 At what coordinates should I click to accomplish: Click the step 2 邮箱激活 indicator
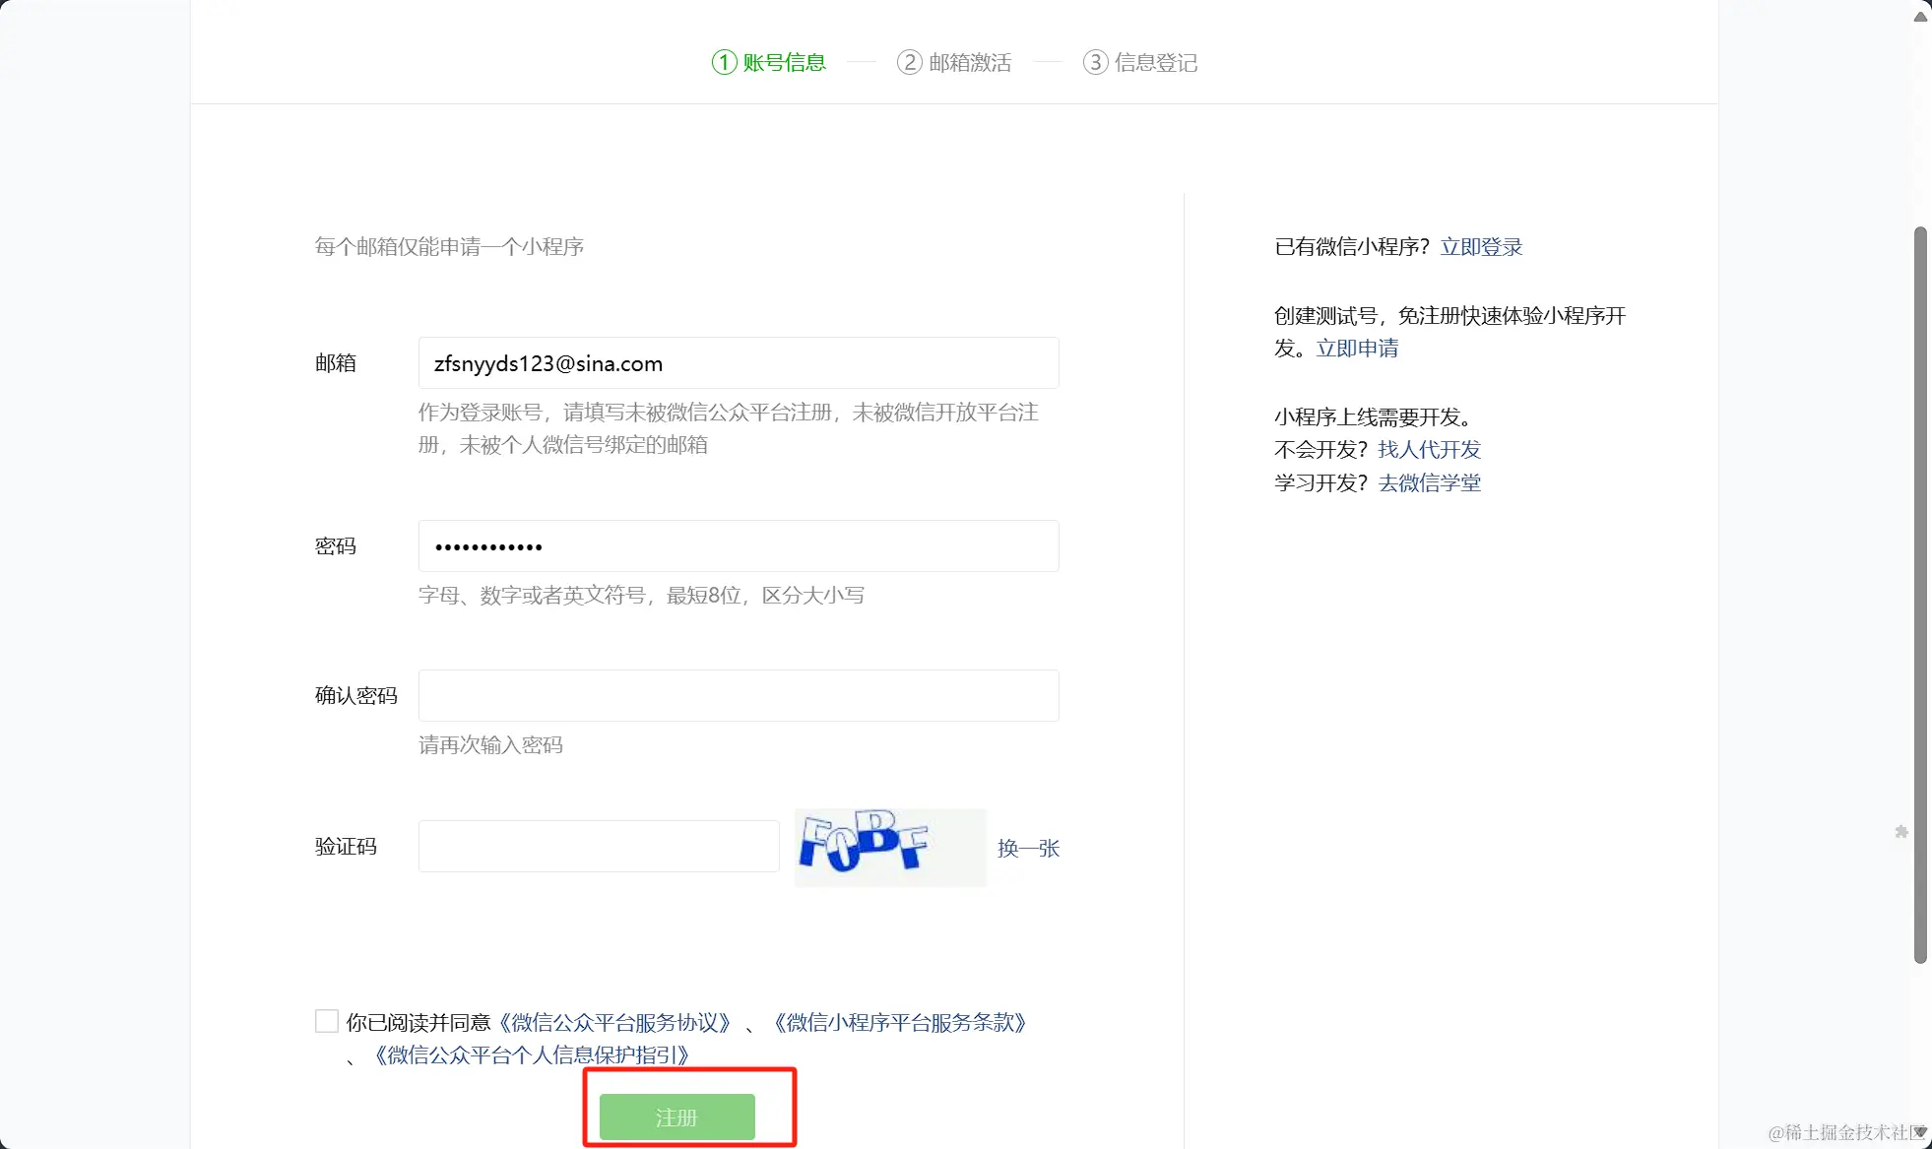(954, 63)
